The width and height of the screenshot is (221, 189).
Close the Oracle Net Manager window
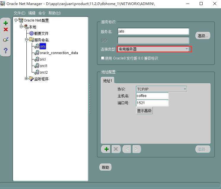click(215, 4)
